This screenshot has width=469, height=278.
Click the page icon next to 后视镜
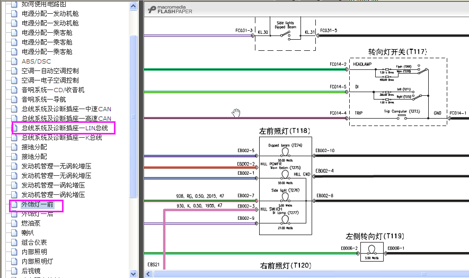pos(14,271)
